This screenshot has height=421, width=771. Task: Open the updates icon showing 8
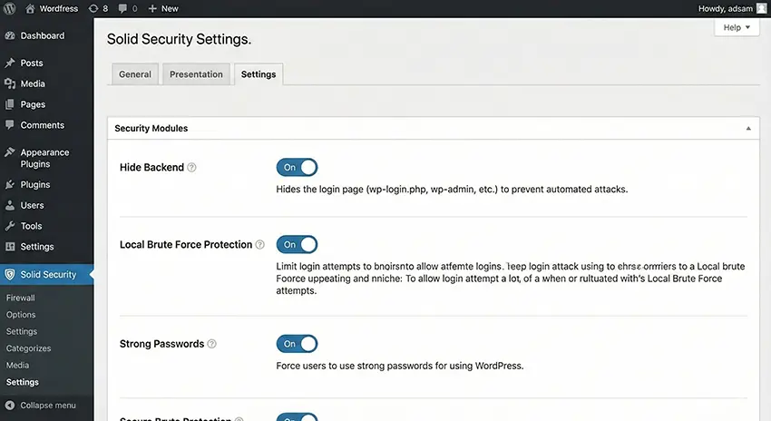[93, 8]
